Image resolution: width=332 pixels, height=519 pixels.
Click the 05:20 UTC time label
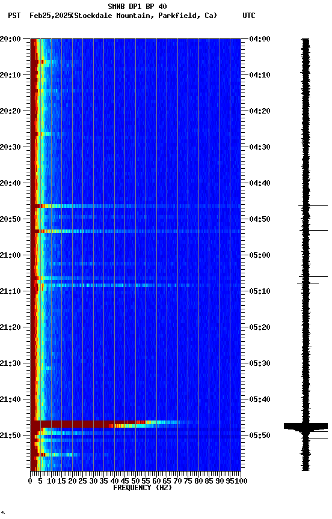click(x=260, y=328)
